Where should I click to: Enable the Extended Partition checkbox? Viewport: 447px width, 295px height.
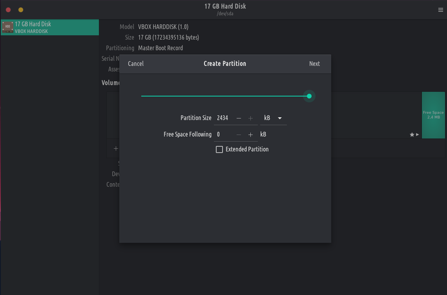coord(219,149)
